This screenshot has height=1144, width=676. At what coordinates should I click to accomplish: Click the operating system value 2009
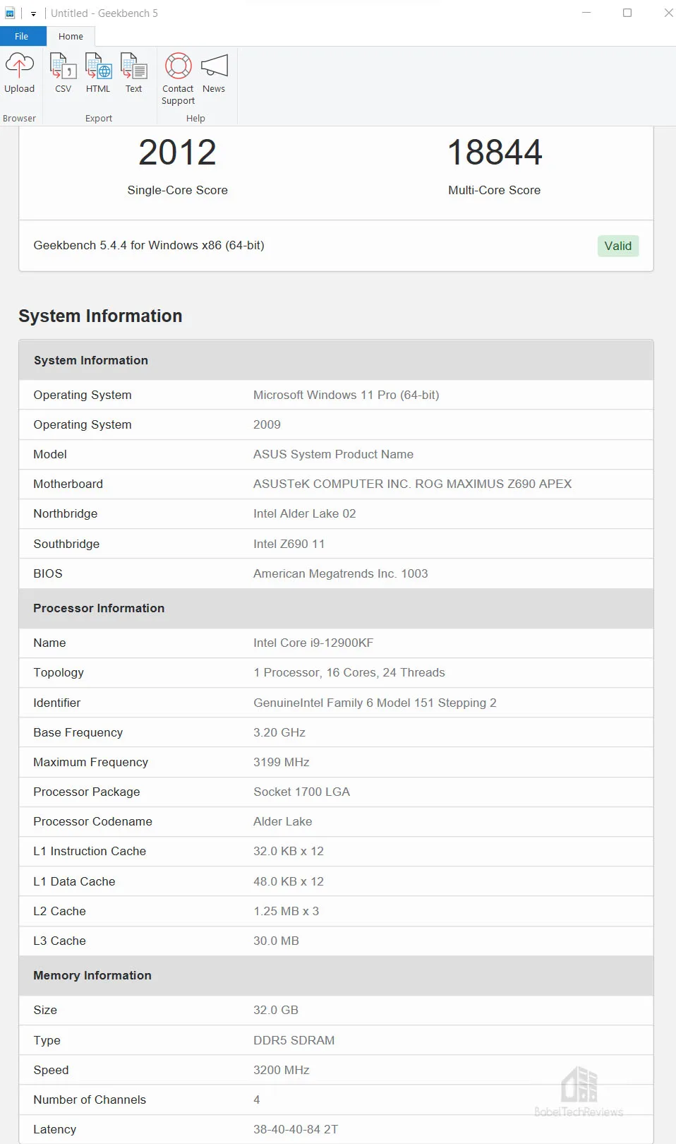click(267, 424)
